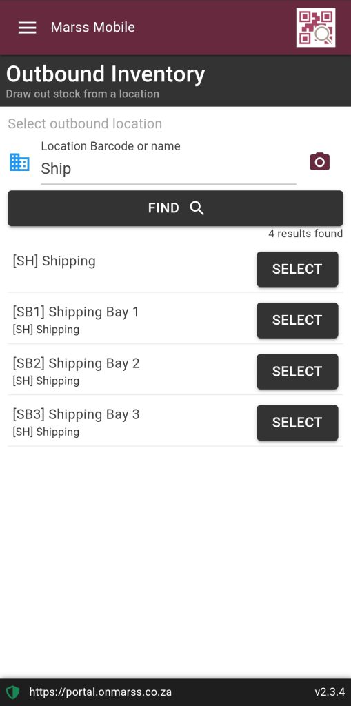This screenshot has width=351, height=706.
Task: Click the [SB1] Shipping Bay 1 row text
Action: (x=76, y=312)
